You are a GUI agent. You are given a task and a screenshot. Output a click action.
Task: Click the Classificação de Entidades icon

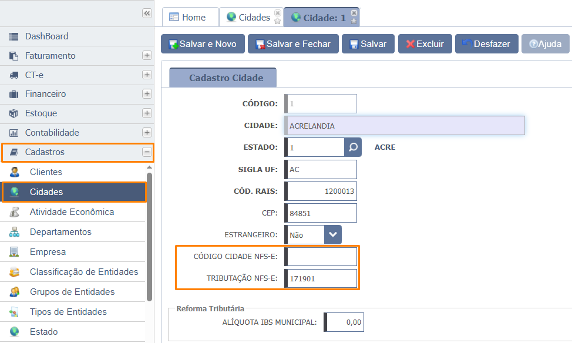(x=15, y=272)
